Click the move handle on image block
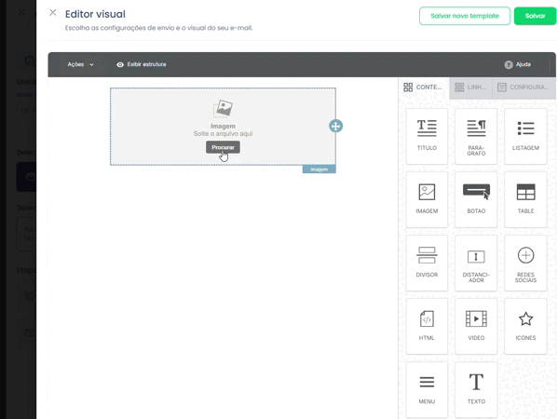The width and height of the screenshot is (557, 419). 335,126
